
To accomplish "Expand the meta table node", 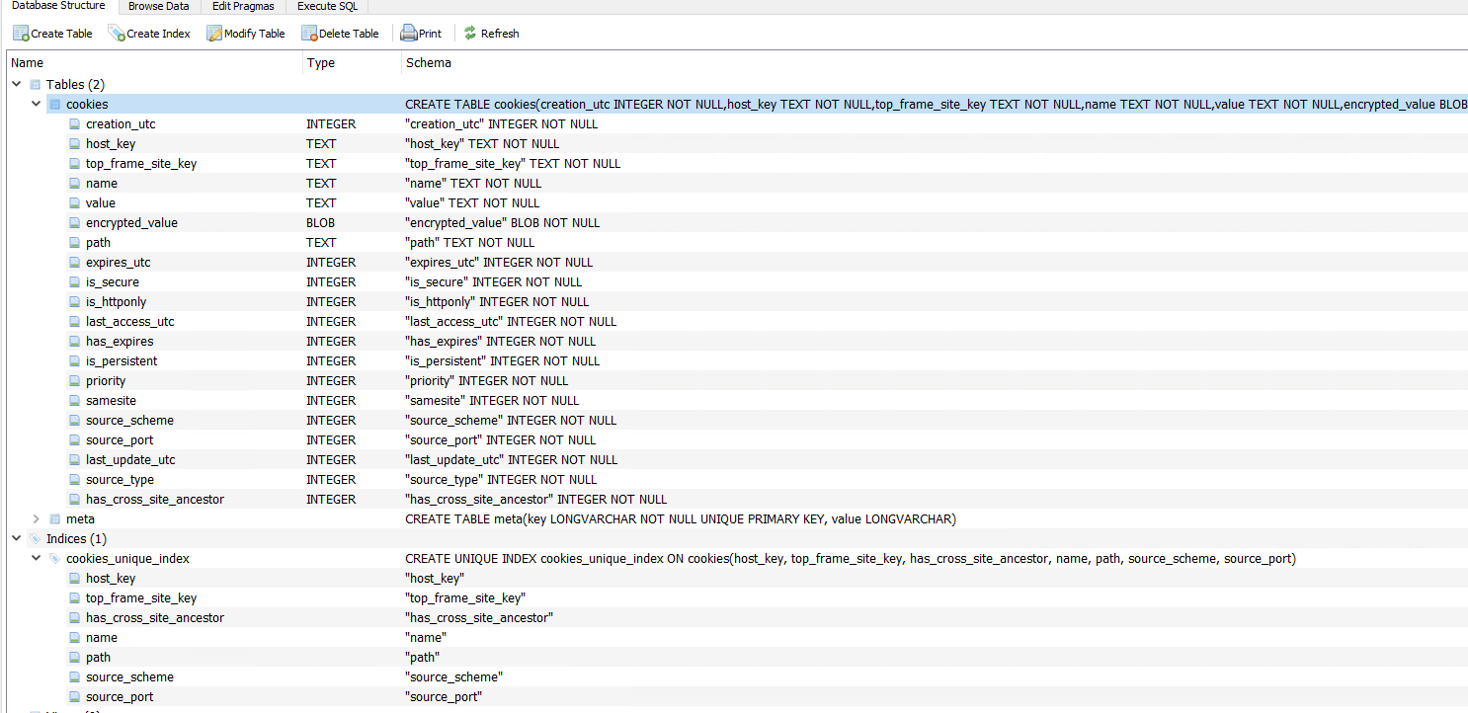I will click(36, 519).
